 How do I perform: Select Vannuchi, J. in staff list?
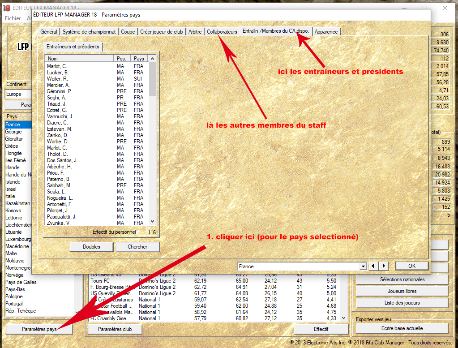point(97,116)
